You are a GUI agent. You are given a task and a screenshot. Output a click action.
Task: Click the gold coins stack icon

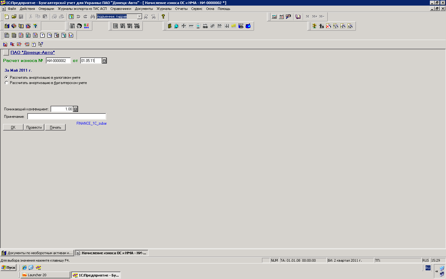click(x=234, y=26)
